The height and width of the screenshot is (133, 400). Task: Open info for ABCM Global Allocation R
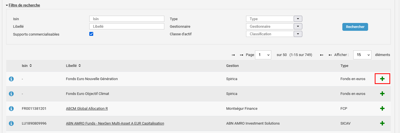tap(11, 109)
